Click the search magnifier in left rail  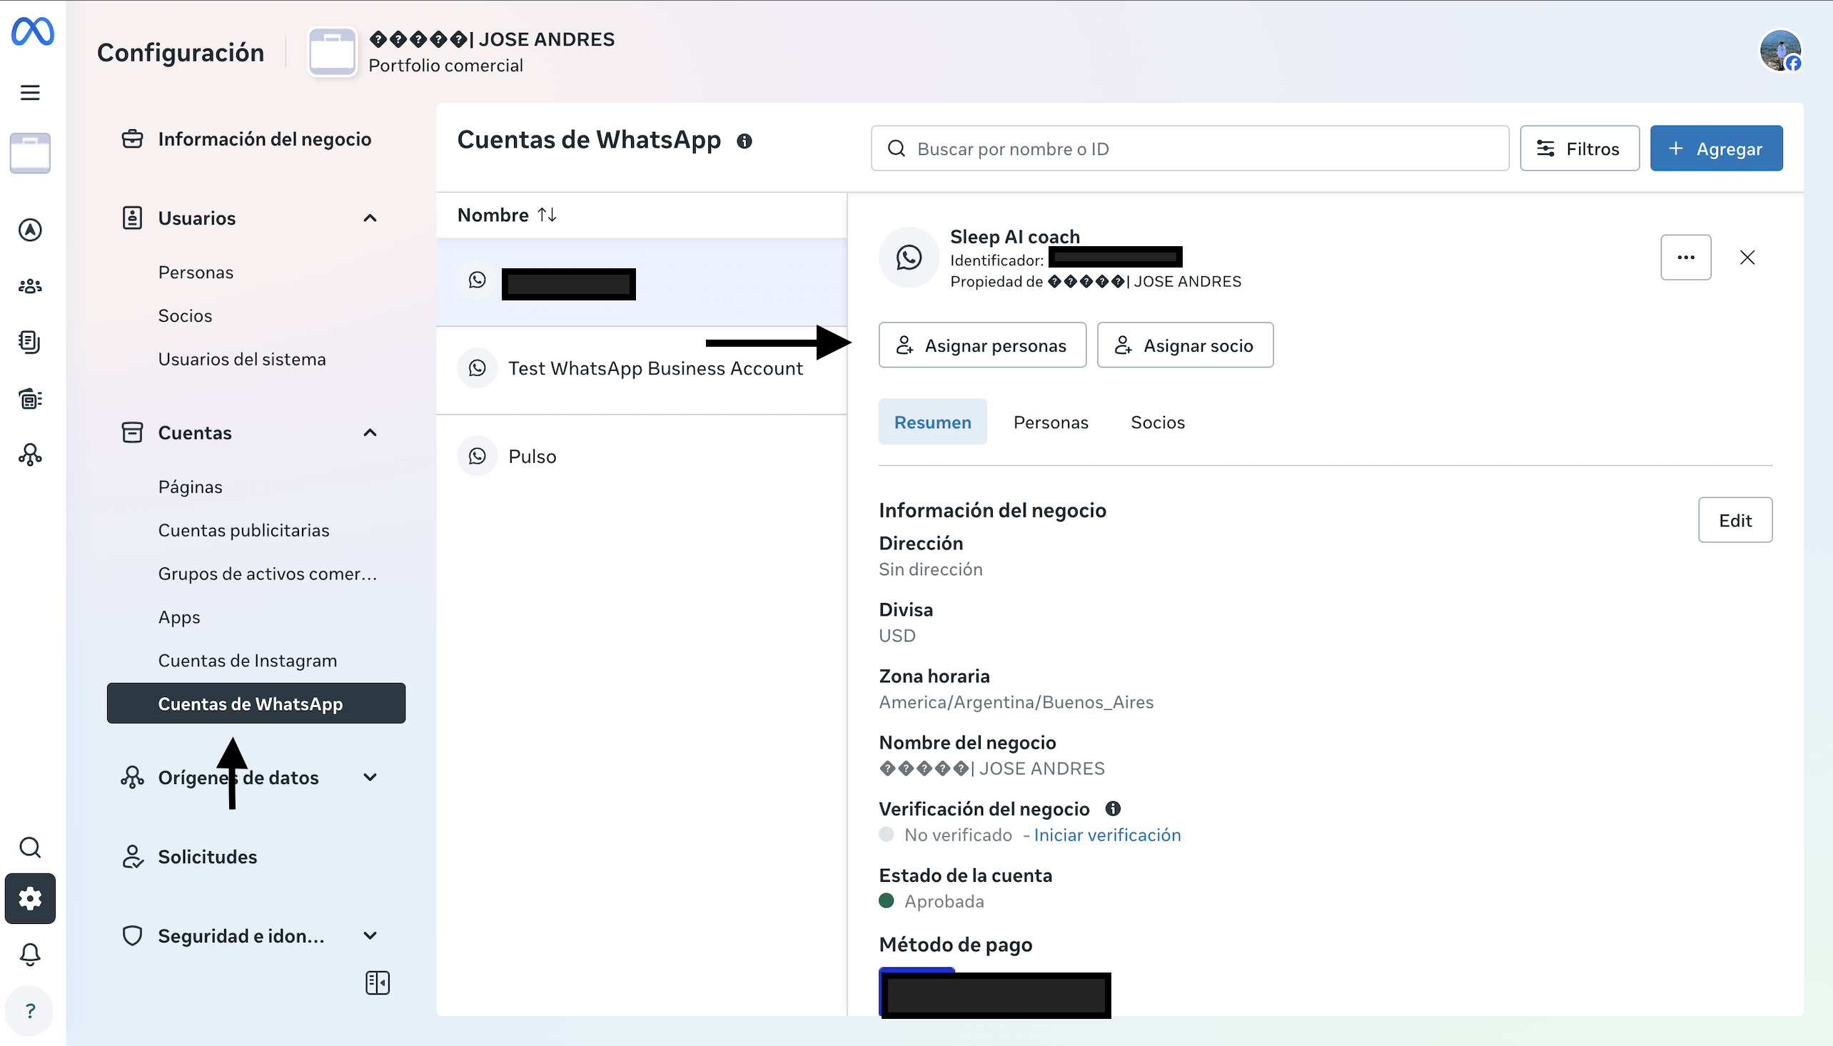(x=30, y=848)
